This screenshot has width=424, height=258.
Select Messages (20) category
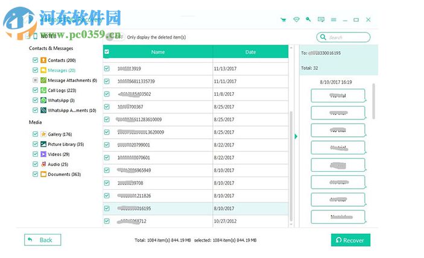(62, 71)
